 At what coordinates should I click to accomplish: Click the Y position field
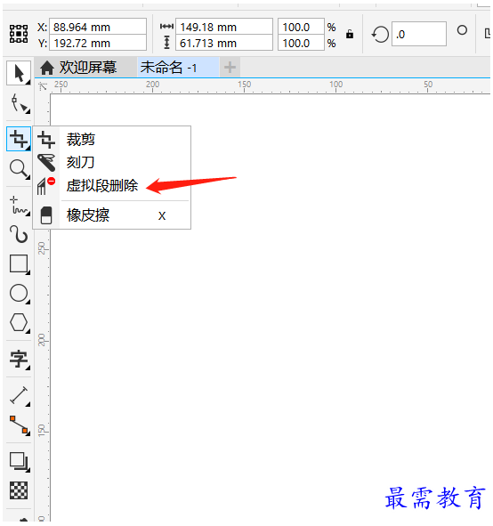[98, 43]
